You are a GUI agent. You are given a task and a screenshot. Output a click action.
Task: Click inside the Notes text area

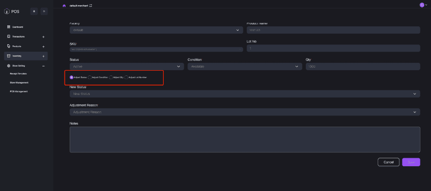click(x=245, y=139)
